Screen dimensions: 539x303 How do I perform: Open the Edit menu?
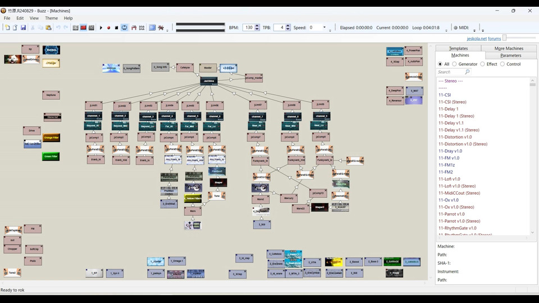[20, 18]
